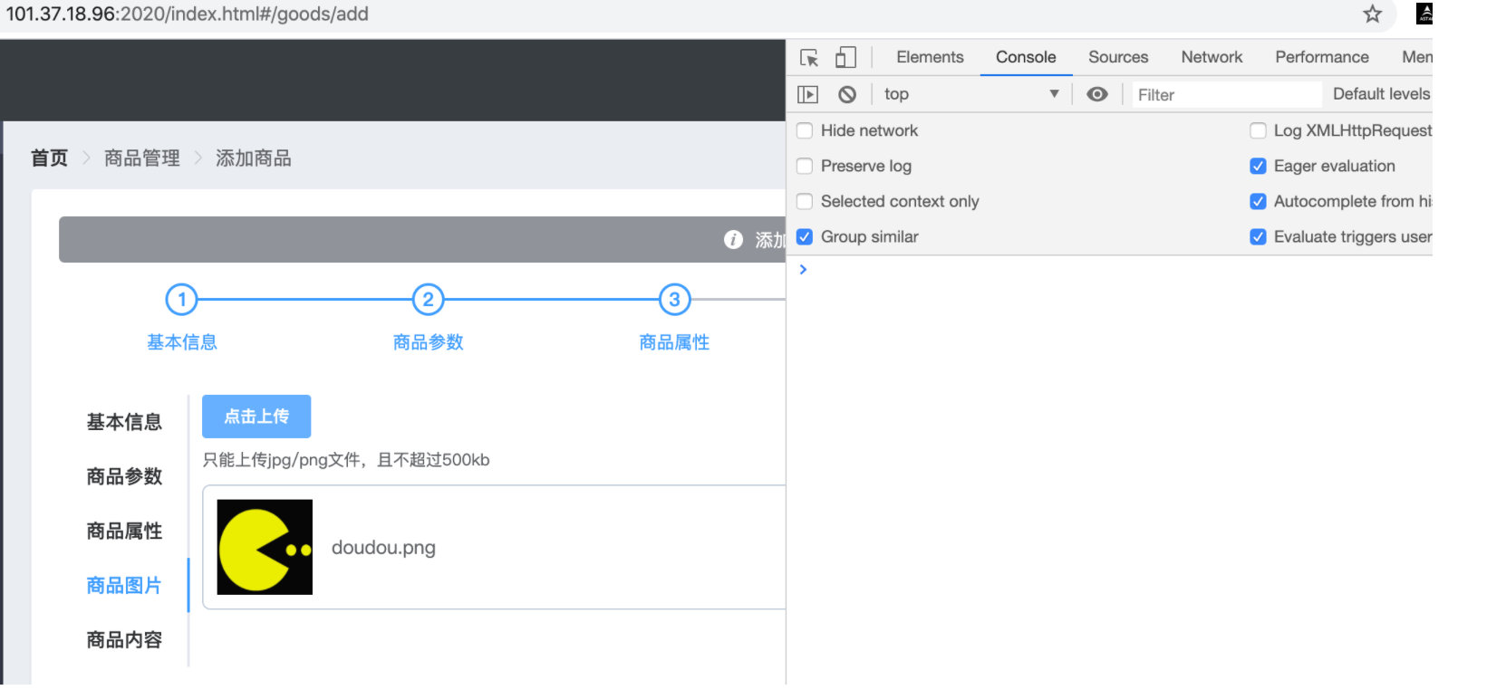Select the 基本信息 side tab

click(x=124, y=422)
